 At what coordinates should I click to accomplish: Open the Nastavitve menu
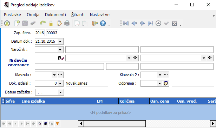coord(100,15)
